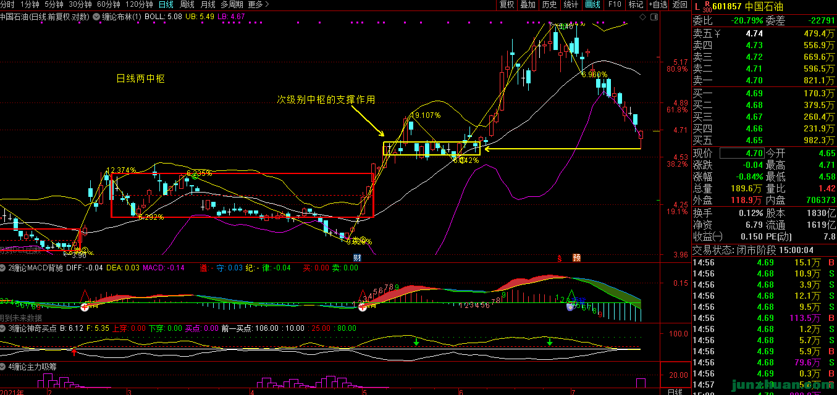Click the red up arrow signal in 神奇买点 panel

tap(74, 352)
